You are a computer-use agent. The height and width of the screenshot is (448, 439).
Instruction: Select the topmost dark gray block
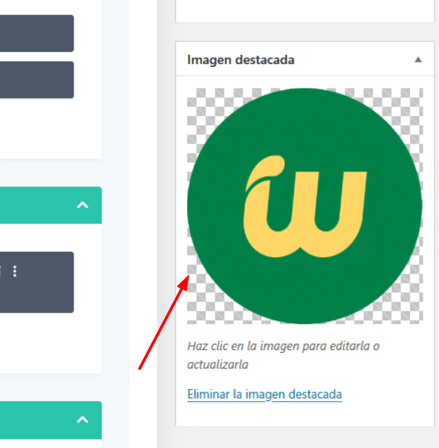click(x=37, y=33)
